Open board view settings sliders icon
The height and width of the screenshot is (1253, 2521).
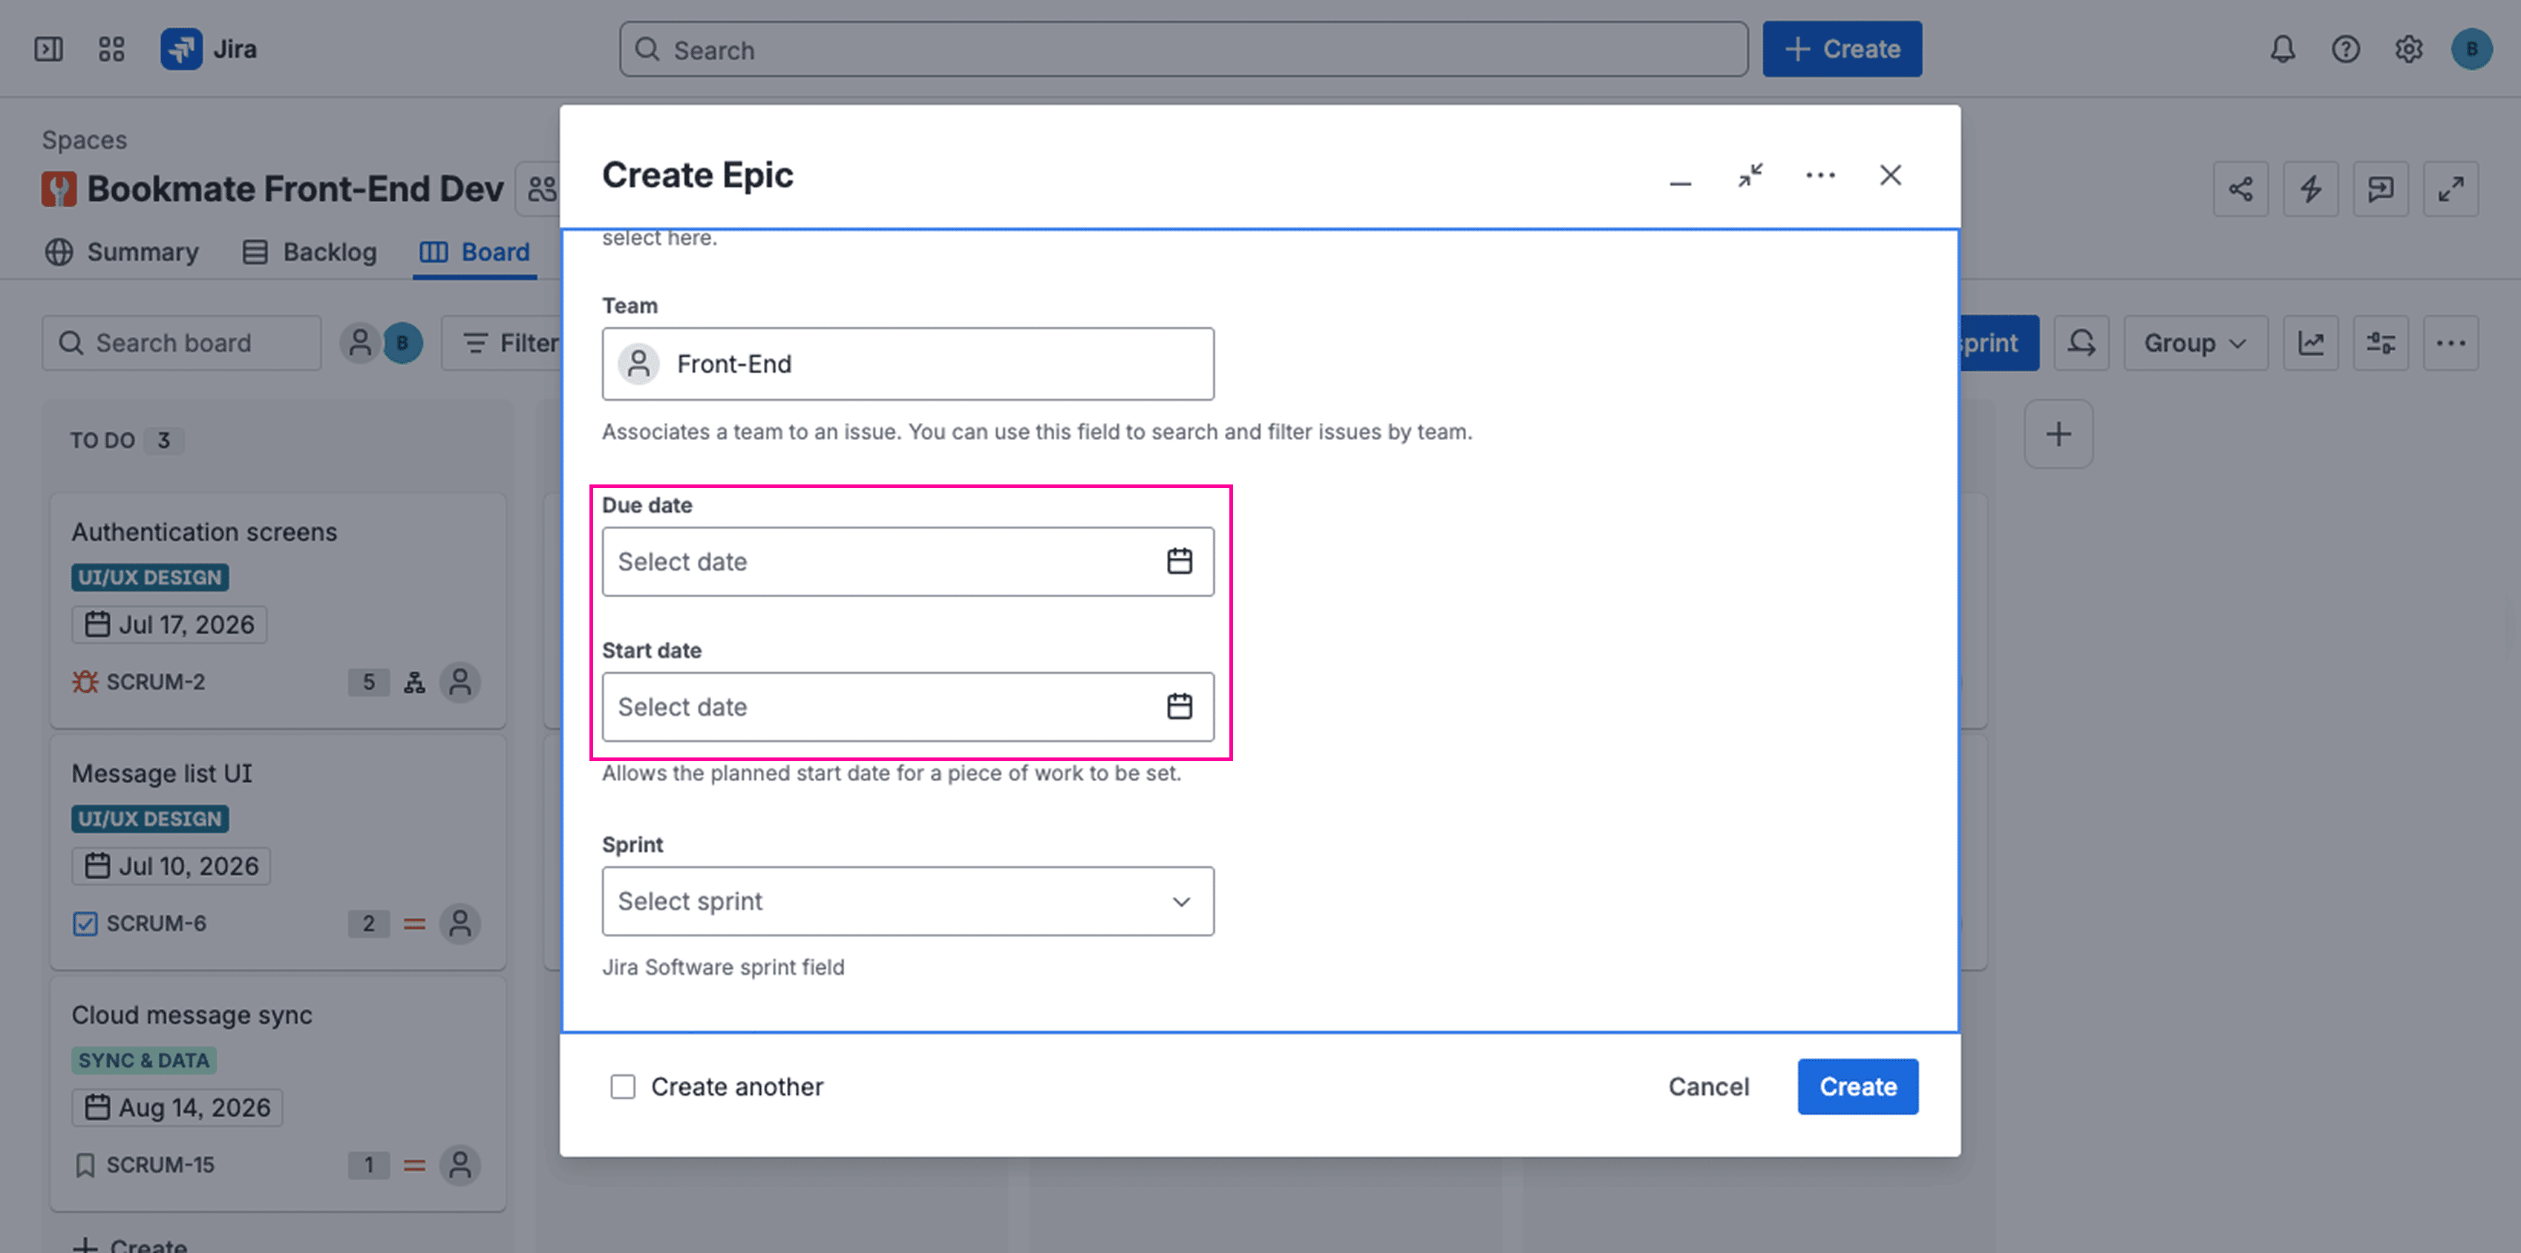[2381, 343]
